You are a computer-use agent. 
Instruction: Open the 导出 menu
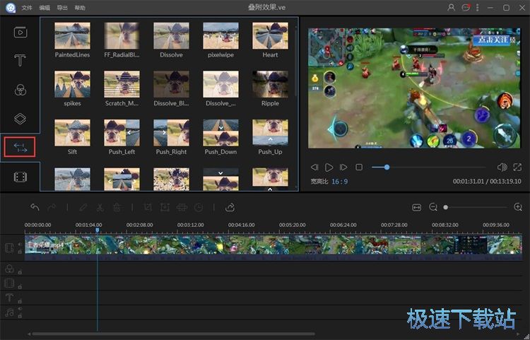coord(62,8)
